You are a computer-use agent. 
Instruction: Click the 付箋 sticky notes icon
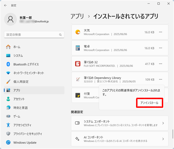coord(78,95)
